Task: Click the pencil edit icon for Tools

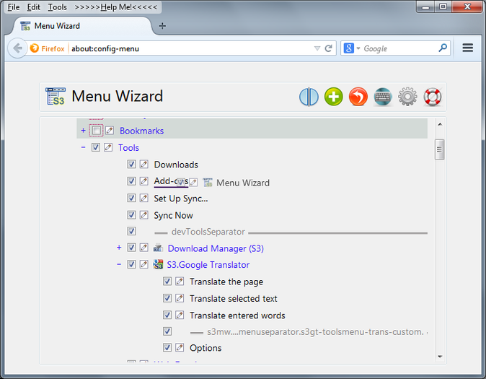Action: pos(108,147)
